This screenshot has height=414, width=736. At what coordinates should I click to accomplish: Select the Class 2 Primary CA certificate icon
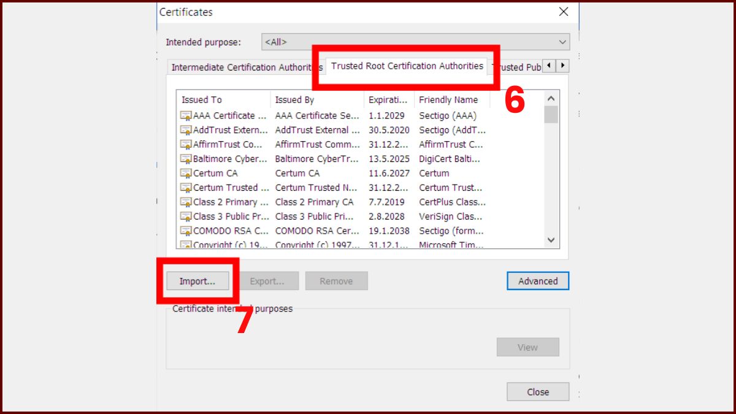(185, 202)
